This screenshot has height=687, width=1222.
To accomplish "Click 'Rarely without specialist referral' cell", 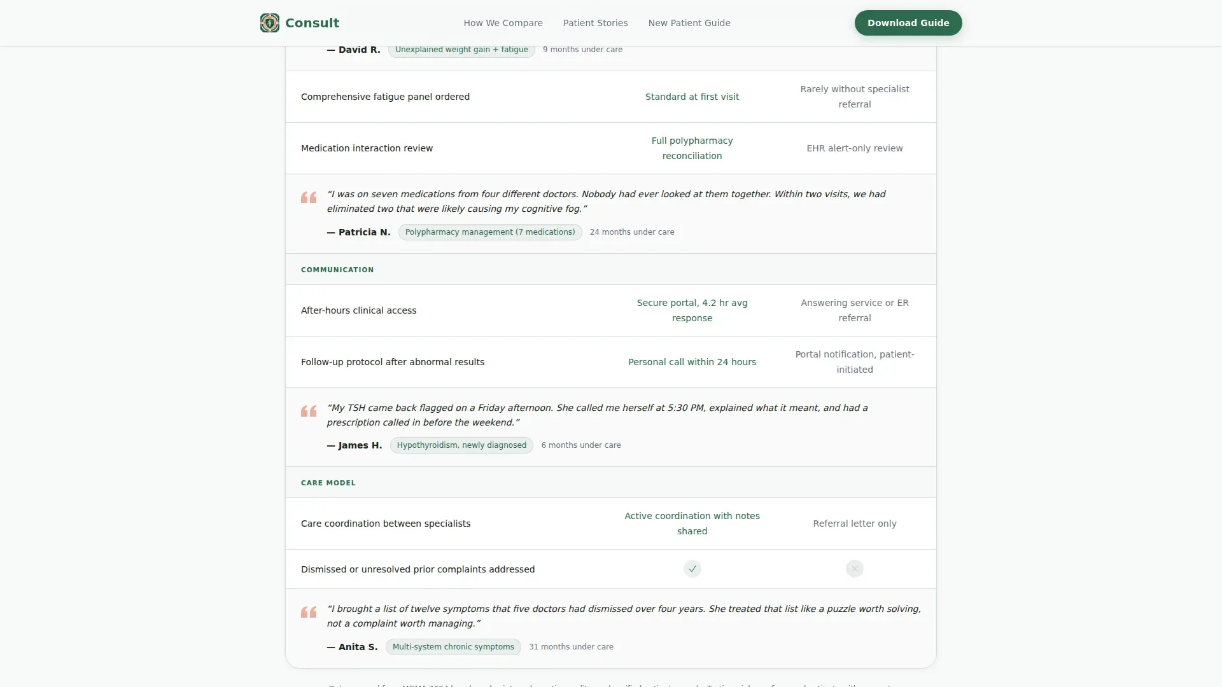I will [x=855, y=97].
